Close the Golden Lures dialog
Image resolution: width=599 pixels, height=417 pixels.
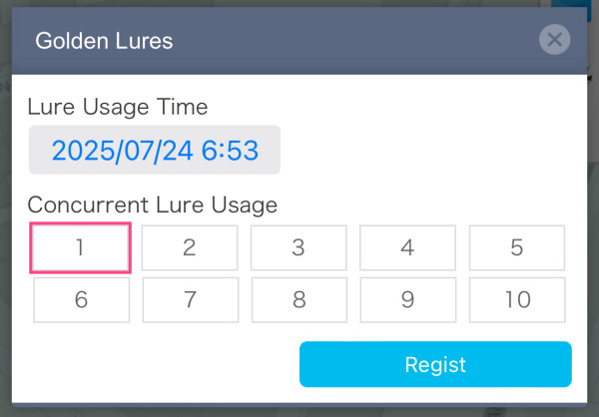coord(554,40)
